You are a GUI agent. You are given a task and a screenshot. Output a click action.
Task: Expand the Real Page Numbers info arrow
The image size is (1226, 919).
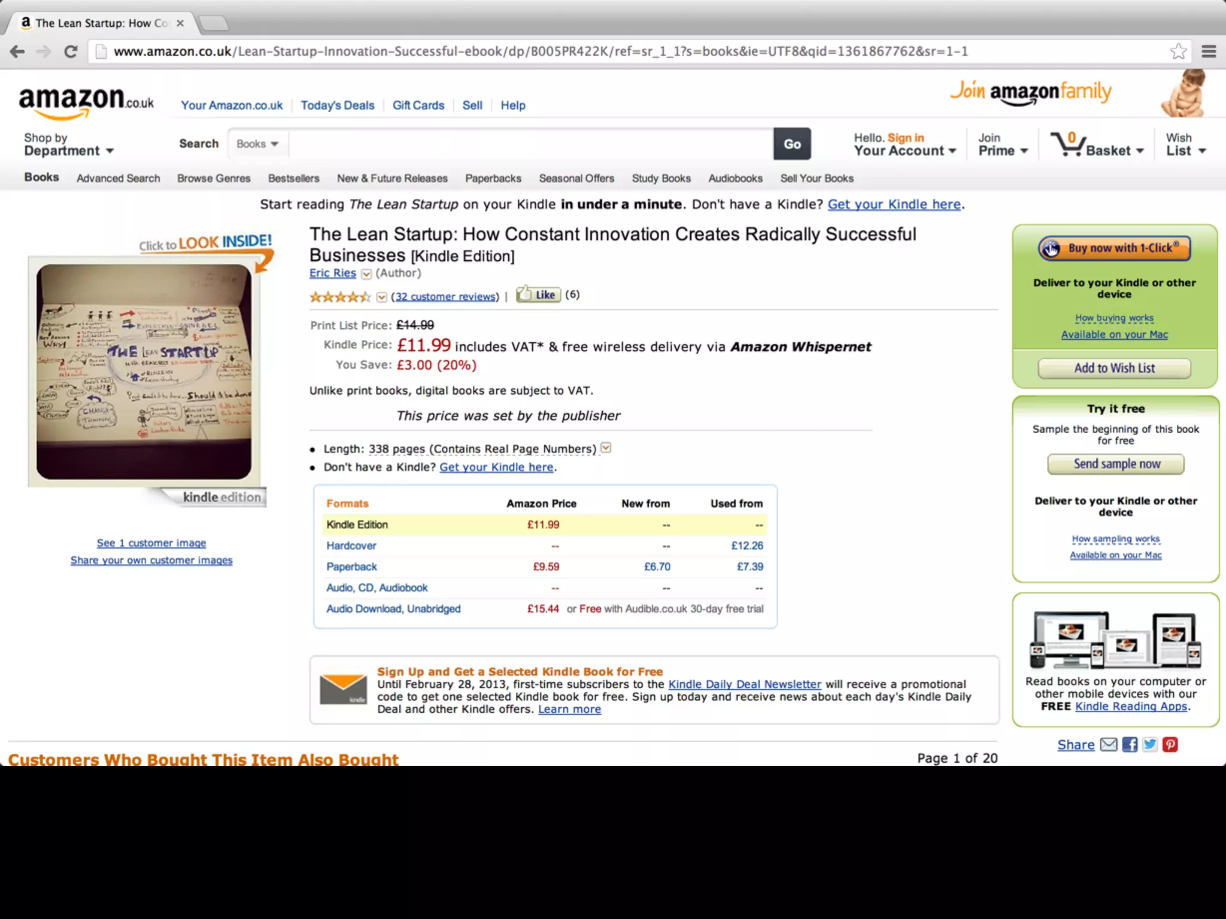point(606,448)
